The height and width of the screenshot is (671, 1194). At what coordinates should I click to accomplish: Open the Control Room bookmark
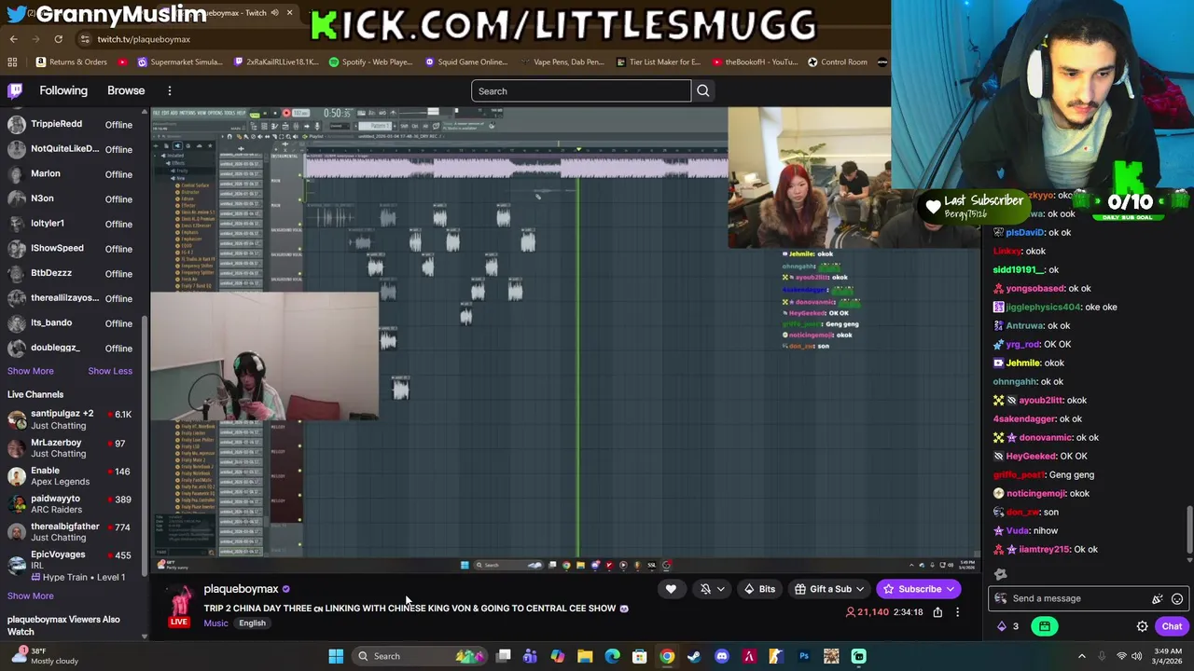pos(838,62)
